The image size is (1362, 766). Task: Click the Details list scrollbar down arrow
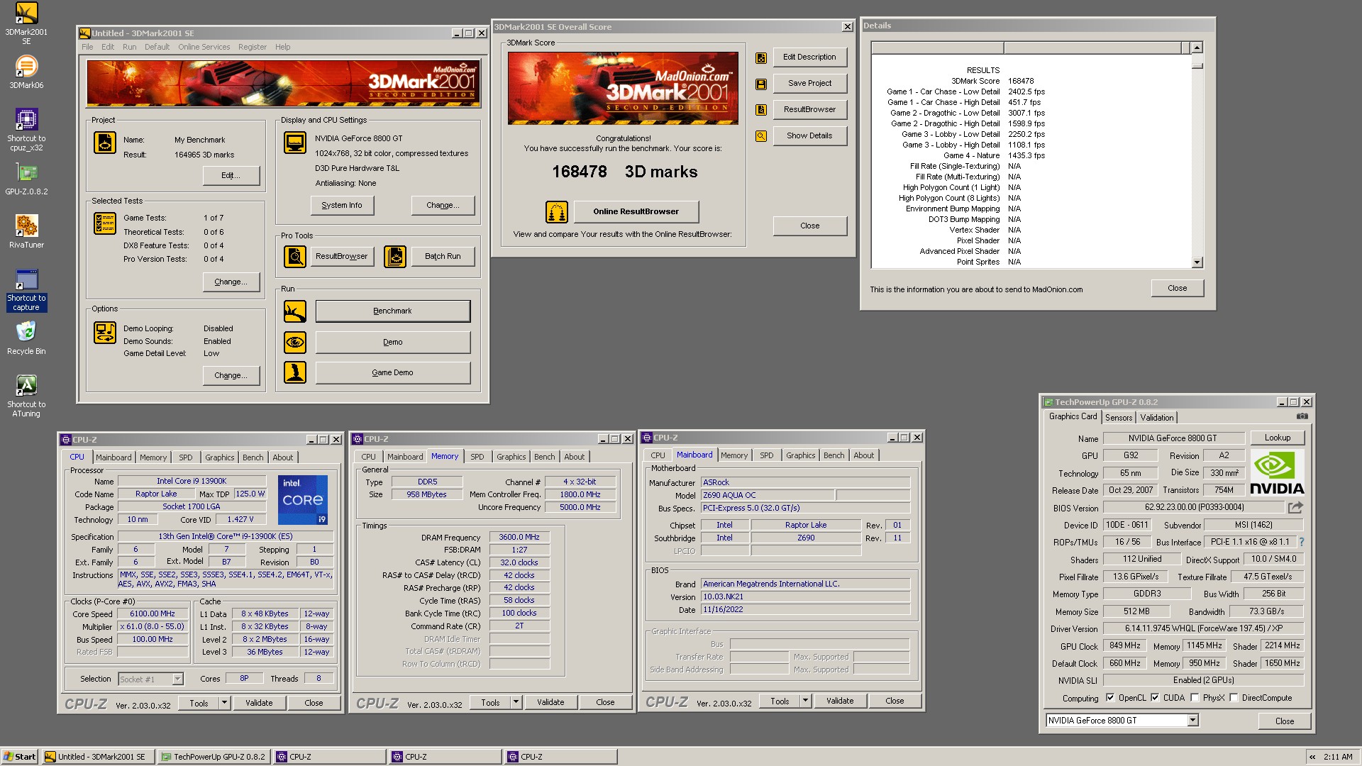(1197, 262)
